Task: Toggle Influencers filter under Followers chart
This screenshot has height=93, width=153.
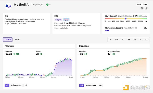Action: pos(16,85)
